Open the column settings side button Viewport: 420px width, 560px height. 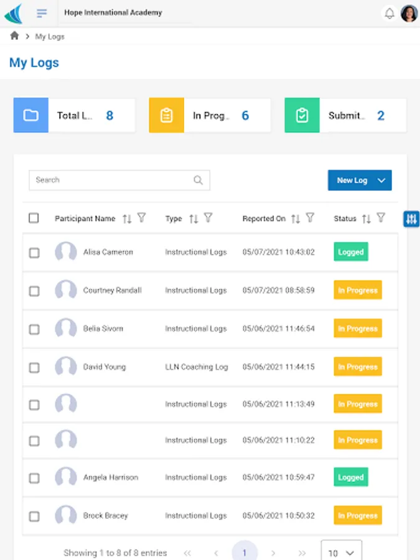click(411, 218)
